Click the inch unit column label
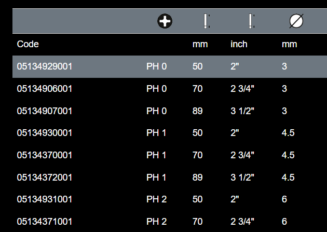 (239, 44)
